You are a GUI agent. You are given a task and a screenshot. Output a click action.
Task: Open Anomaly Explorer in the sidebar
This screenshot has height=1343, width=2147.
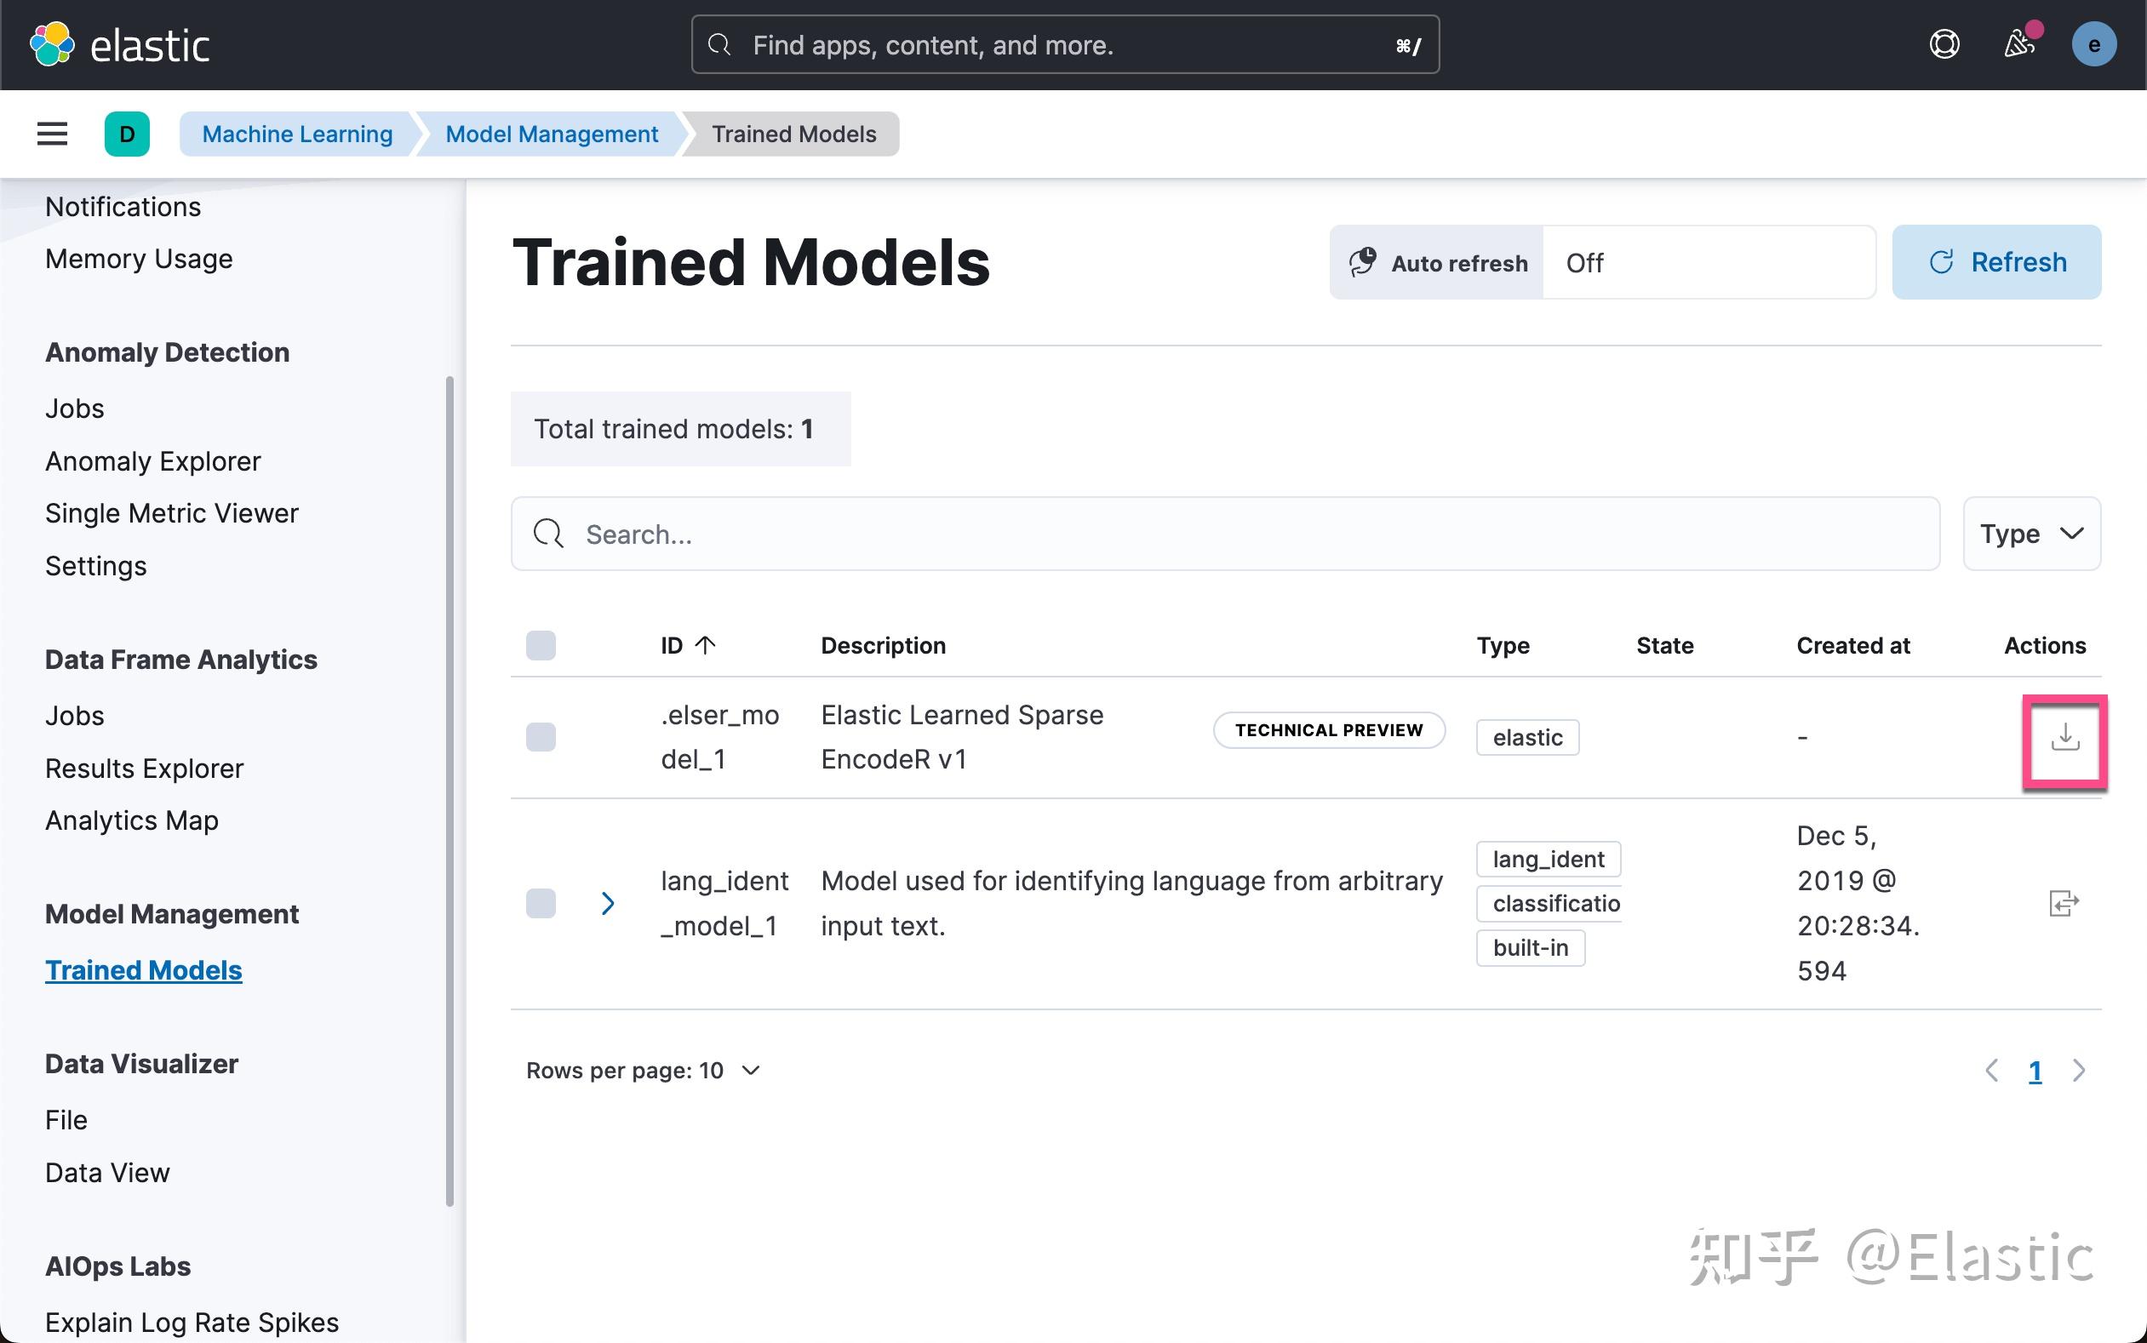pos(152,461)
